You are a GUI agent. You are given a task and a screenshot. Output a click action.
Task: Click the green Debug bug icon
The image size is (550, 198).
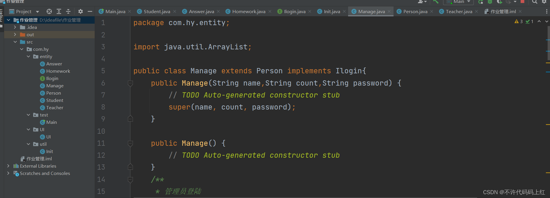490,1
